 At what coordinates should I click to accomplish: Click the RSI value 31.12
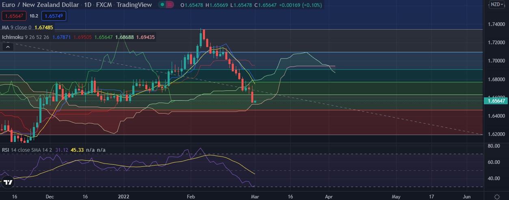pos(62,150)
